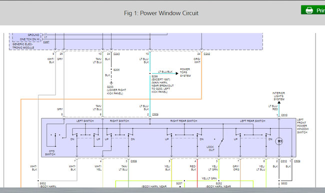Click the 'ORG/WHT' wire color label

pos(197,60)
